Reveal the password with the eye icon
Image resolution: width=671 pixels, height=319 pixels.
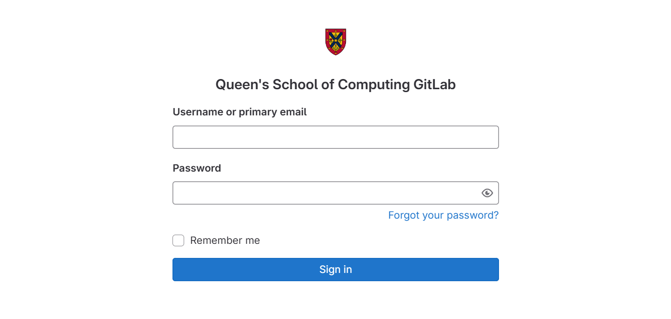pos(487,193)
